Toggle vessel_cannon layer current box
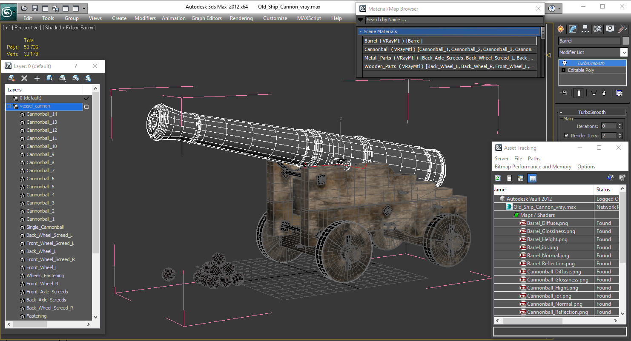This screenshot has width=631, height=341. [x=86, y=107]
